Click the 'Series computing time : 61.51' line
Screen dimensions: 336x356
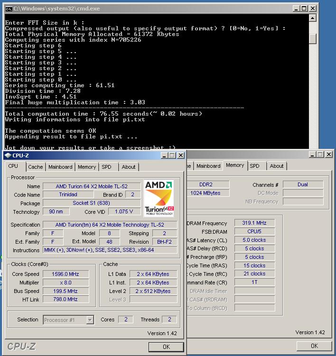pyautogui.click(x=60, y=85)
